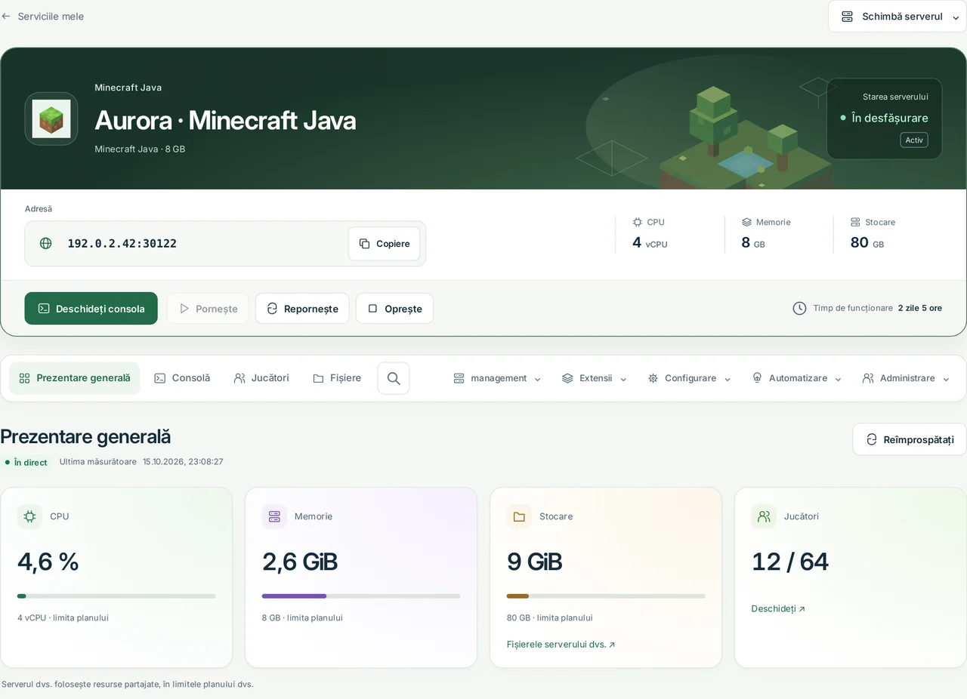Click the 12 / 64 players value
This screenshot has height=699, width=967.
790,562
